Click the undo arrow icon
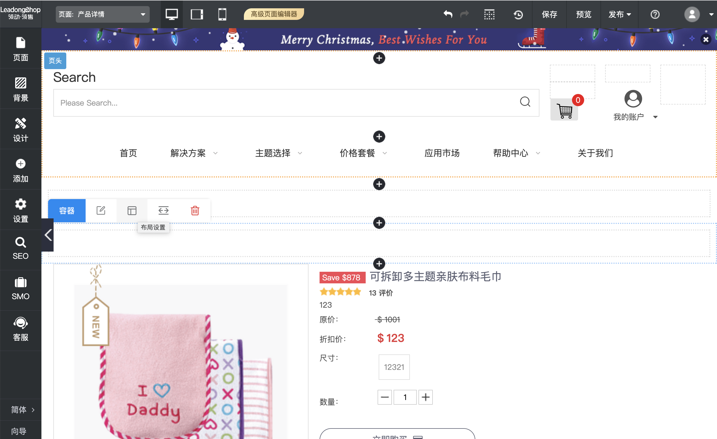Image resolution: width=717 pixels, height=439 pixels. tap(448, 14)
